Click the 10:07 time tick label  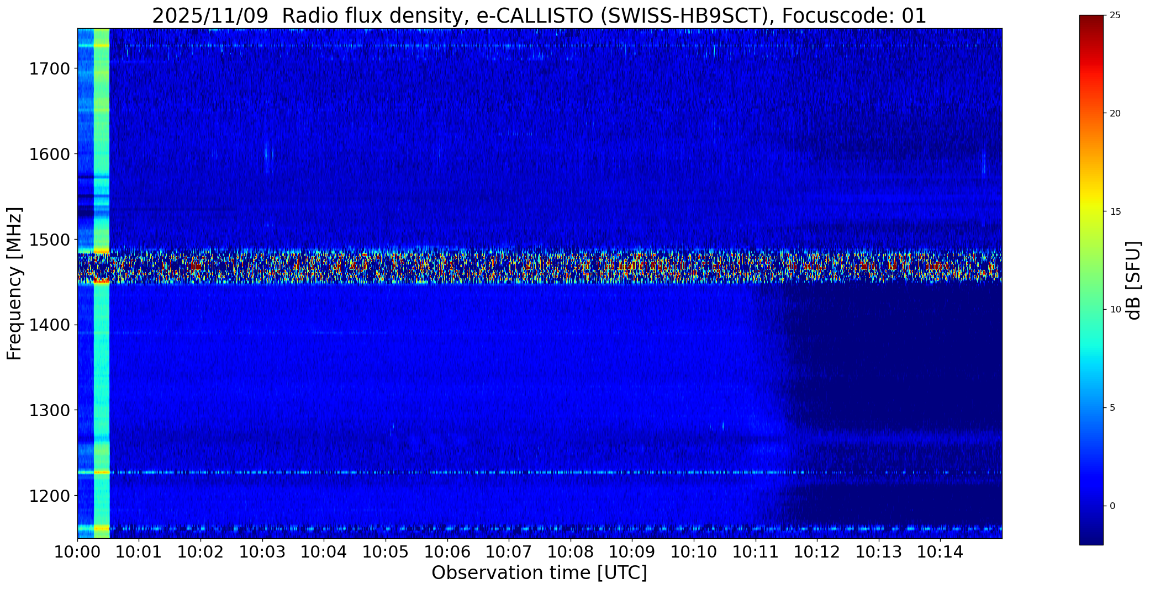pyautogui.click(x=509, y=552)
